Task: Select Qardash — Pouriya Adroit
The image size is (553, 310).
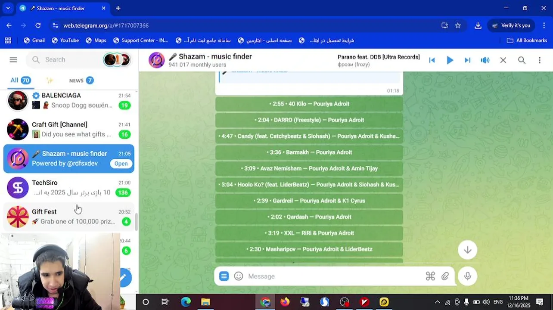Action: (x=309, y=217)
